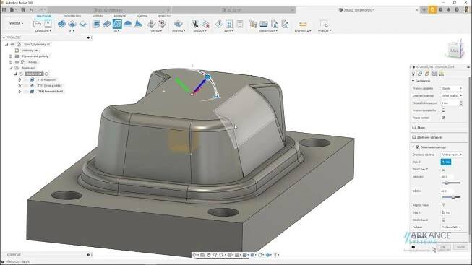This screenshot has width=472, height=265.
Task: Select the second 3D pocket strategy icon
Action: click(106, 24)
